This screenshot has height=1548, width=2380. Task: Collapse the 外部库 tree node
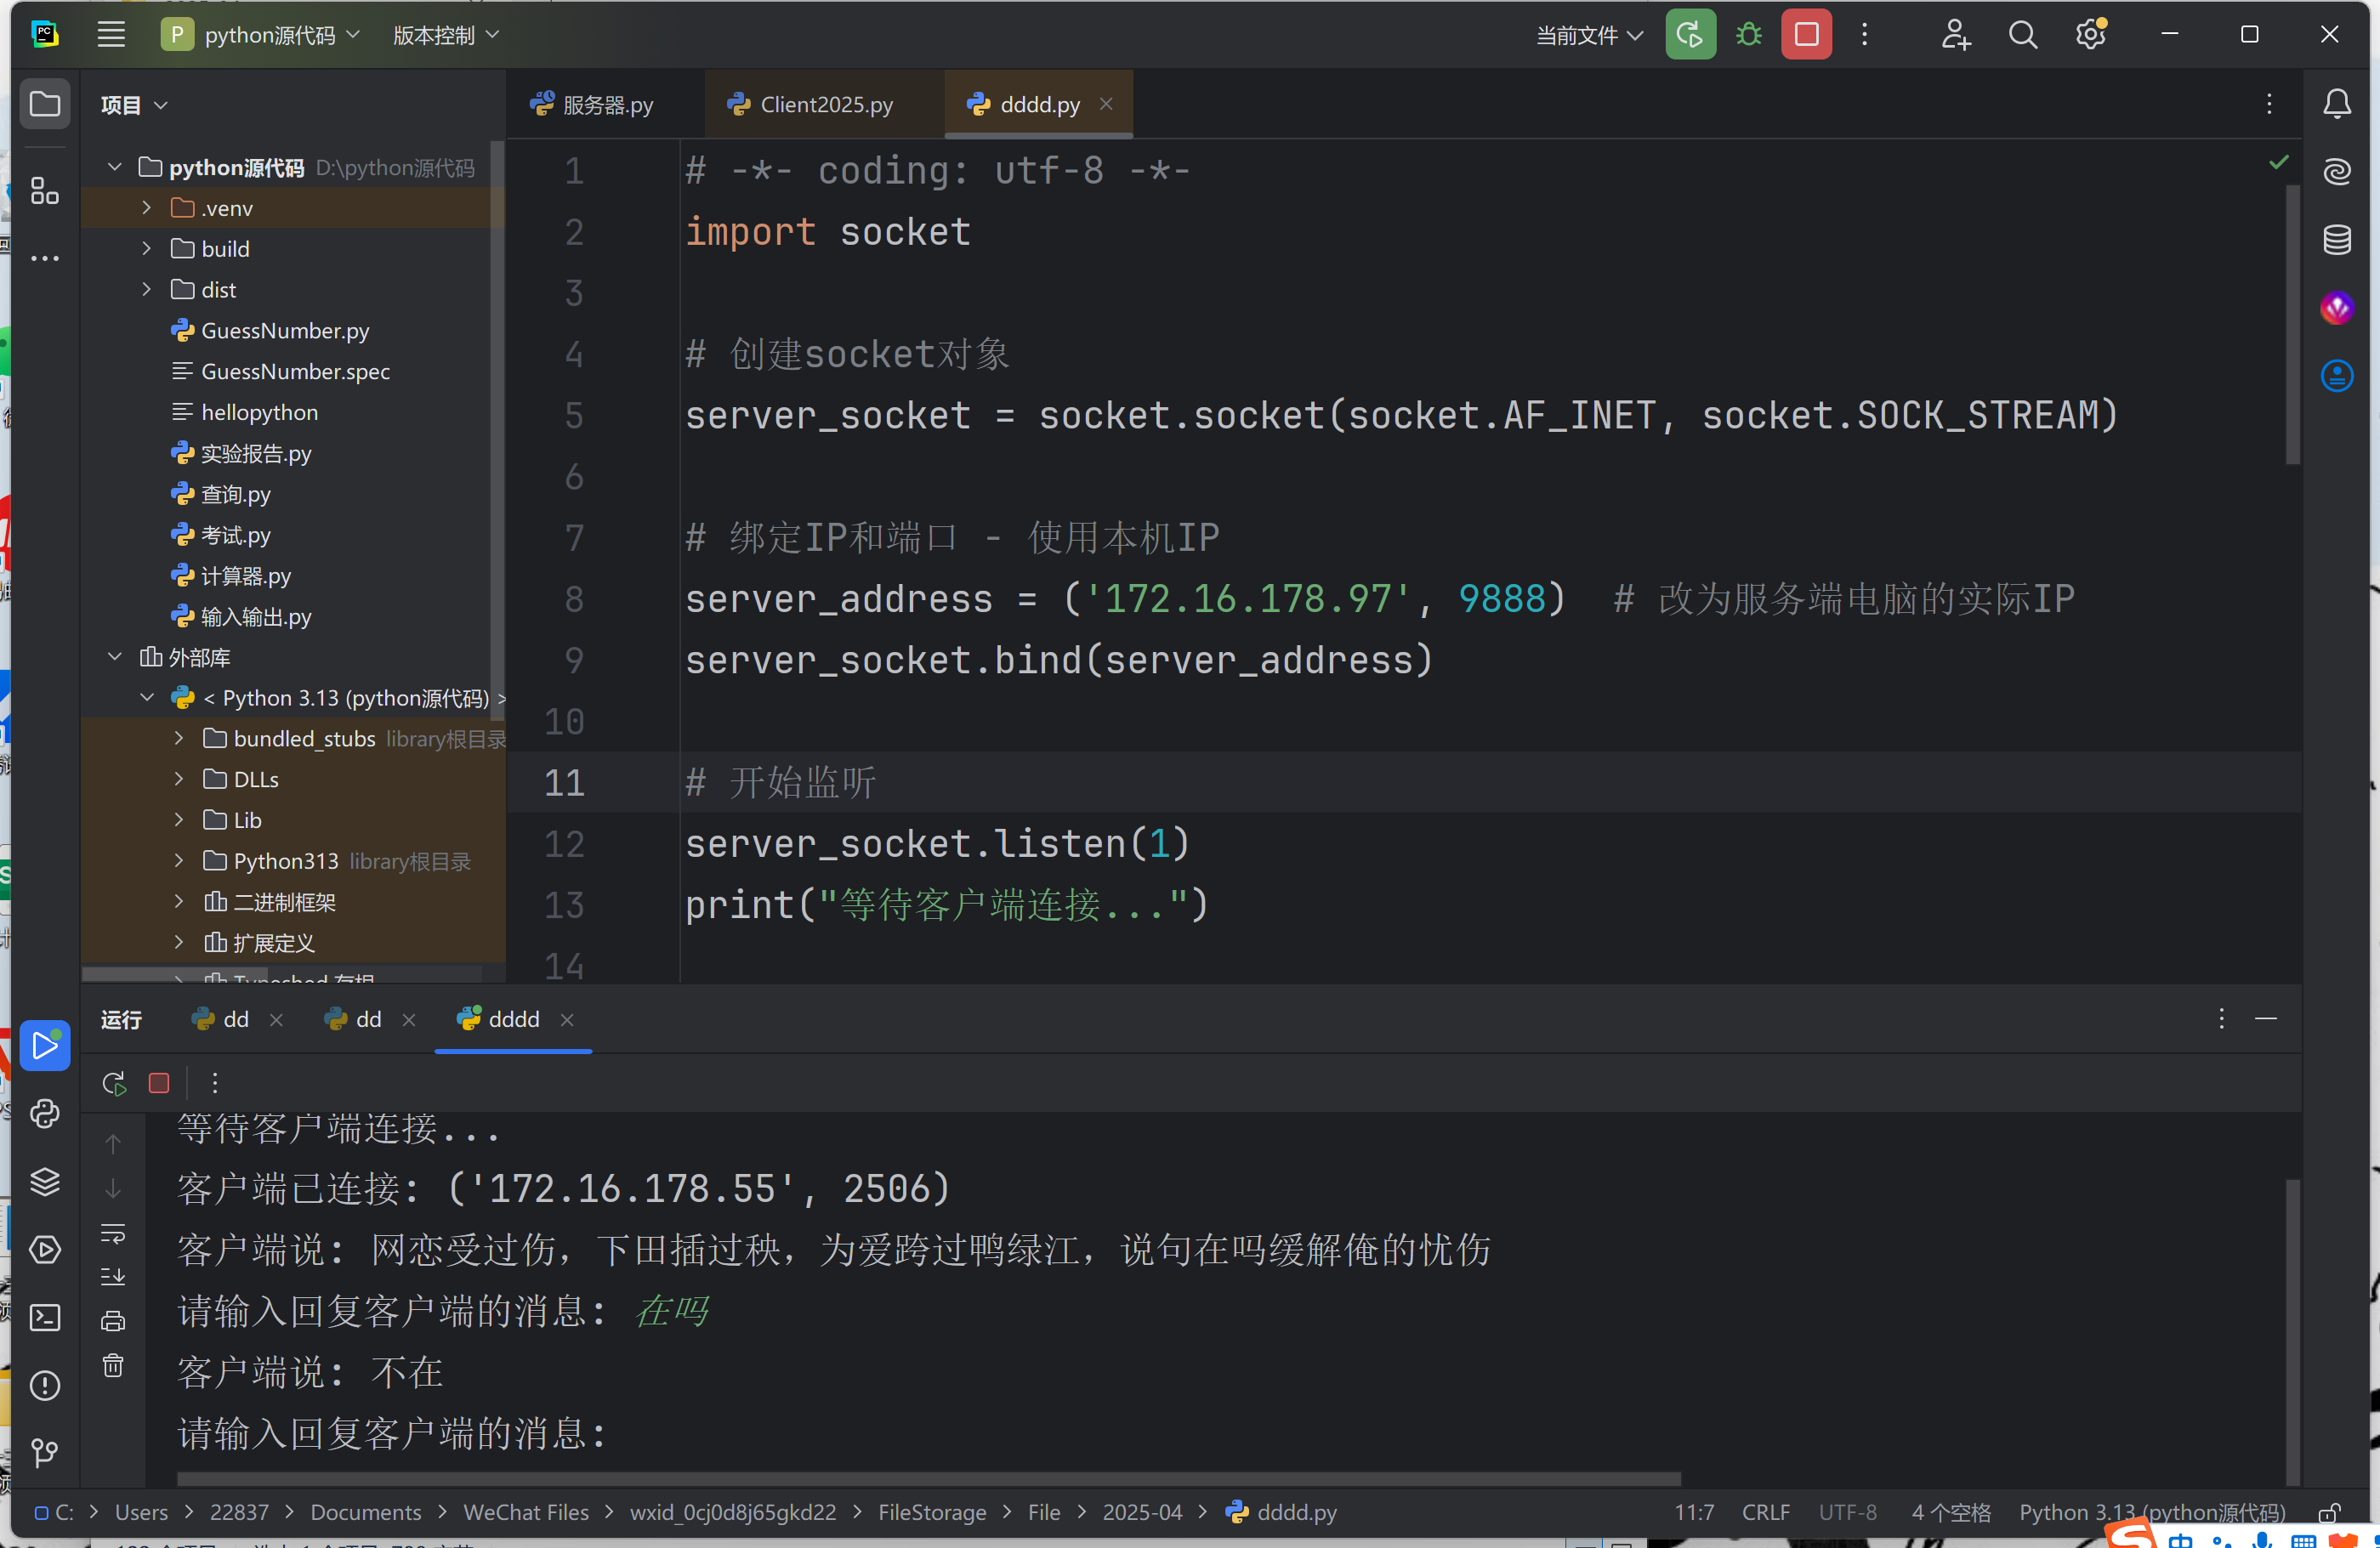115,657
